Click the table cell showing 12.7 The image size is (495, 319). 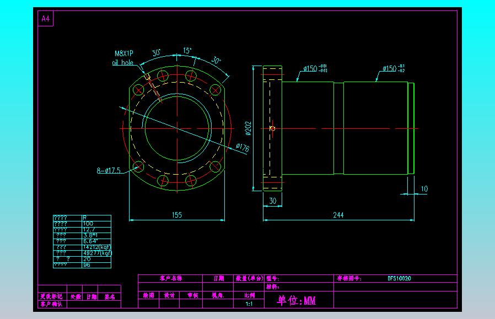click(96, 229)
